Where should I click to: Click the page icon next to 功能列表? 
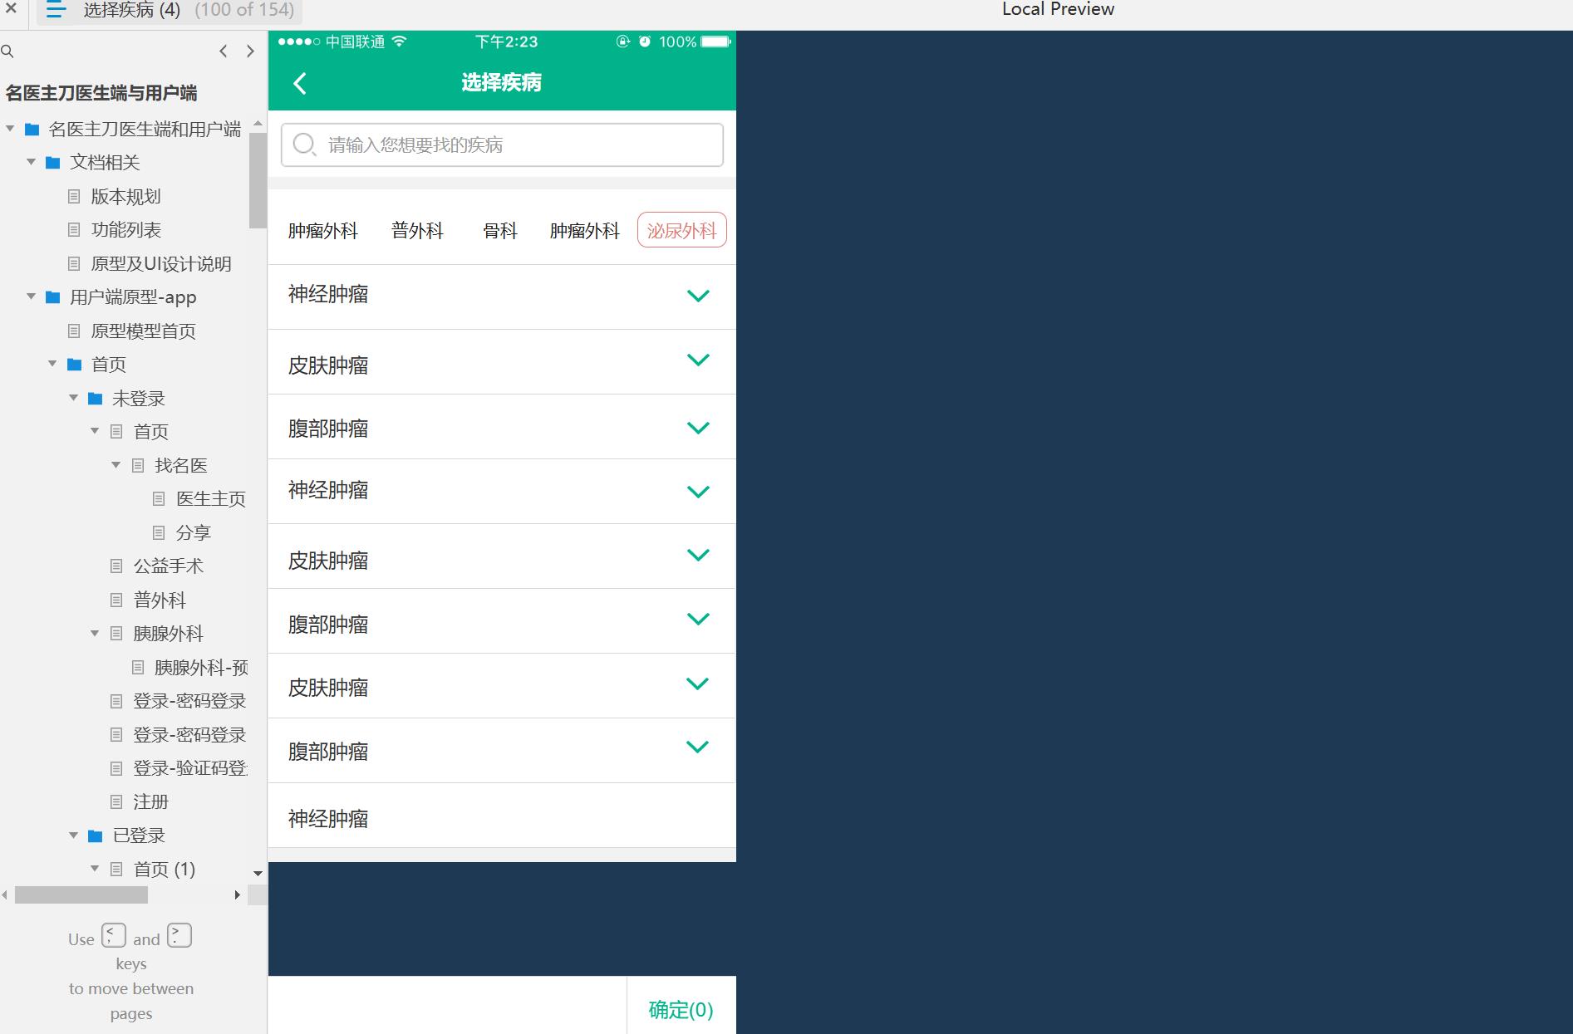tap(74, 230)
